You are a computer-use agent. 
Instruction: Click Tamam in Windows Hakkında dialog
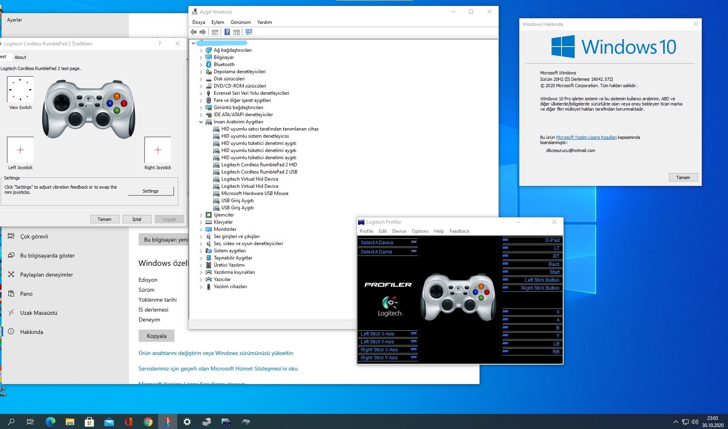point(683,177)
